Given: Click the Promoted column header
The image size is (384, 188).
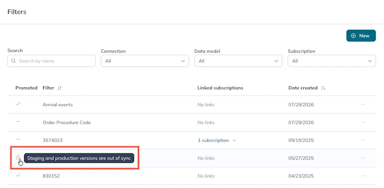Looking at the screenshot, I should point(26,88).
